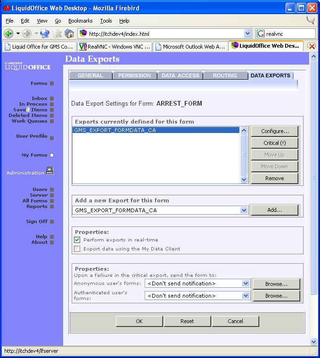Expand Anonymous user's forms notification dropdown
This screenshot has width=320, height=358.
246,283
